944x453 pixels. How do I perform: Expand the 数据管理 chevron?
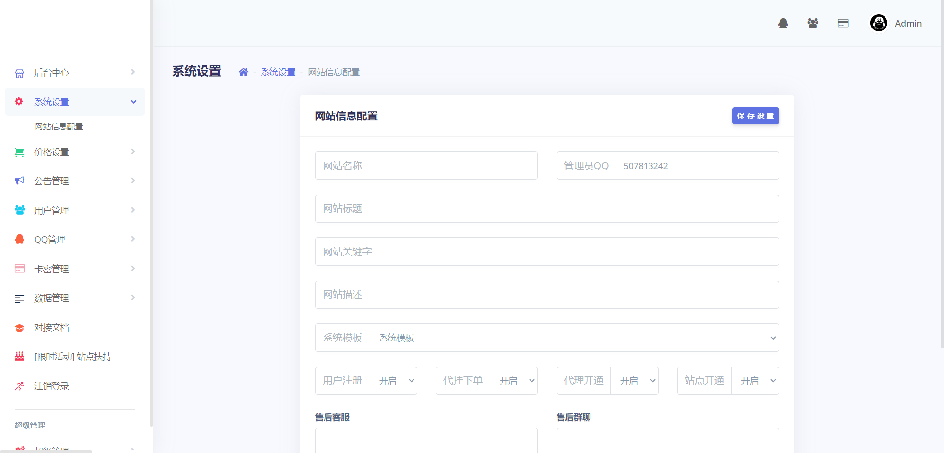pyautogui.click(x=133, y=298)
